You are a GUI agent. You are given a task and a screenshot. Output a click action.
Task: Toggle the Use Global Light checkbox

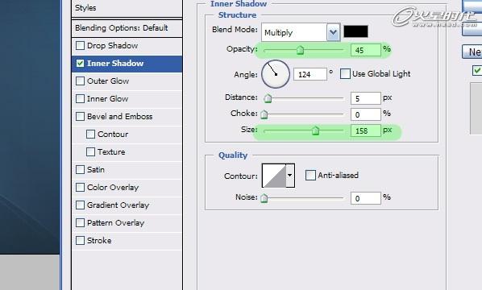[345, 74]
